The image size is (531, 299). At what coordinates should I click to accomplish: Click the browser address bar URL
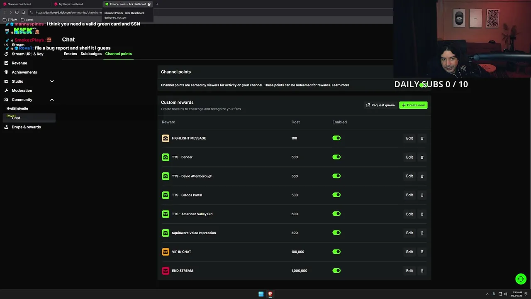coord(68,12)
